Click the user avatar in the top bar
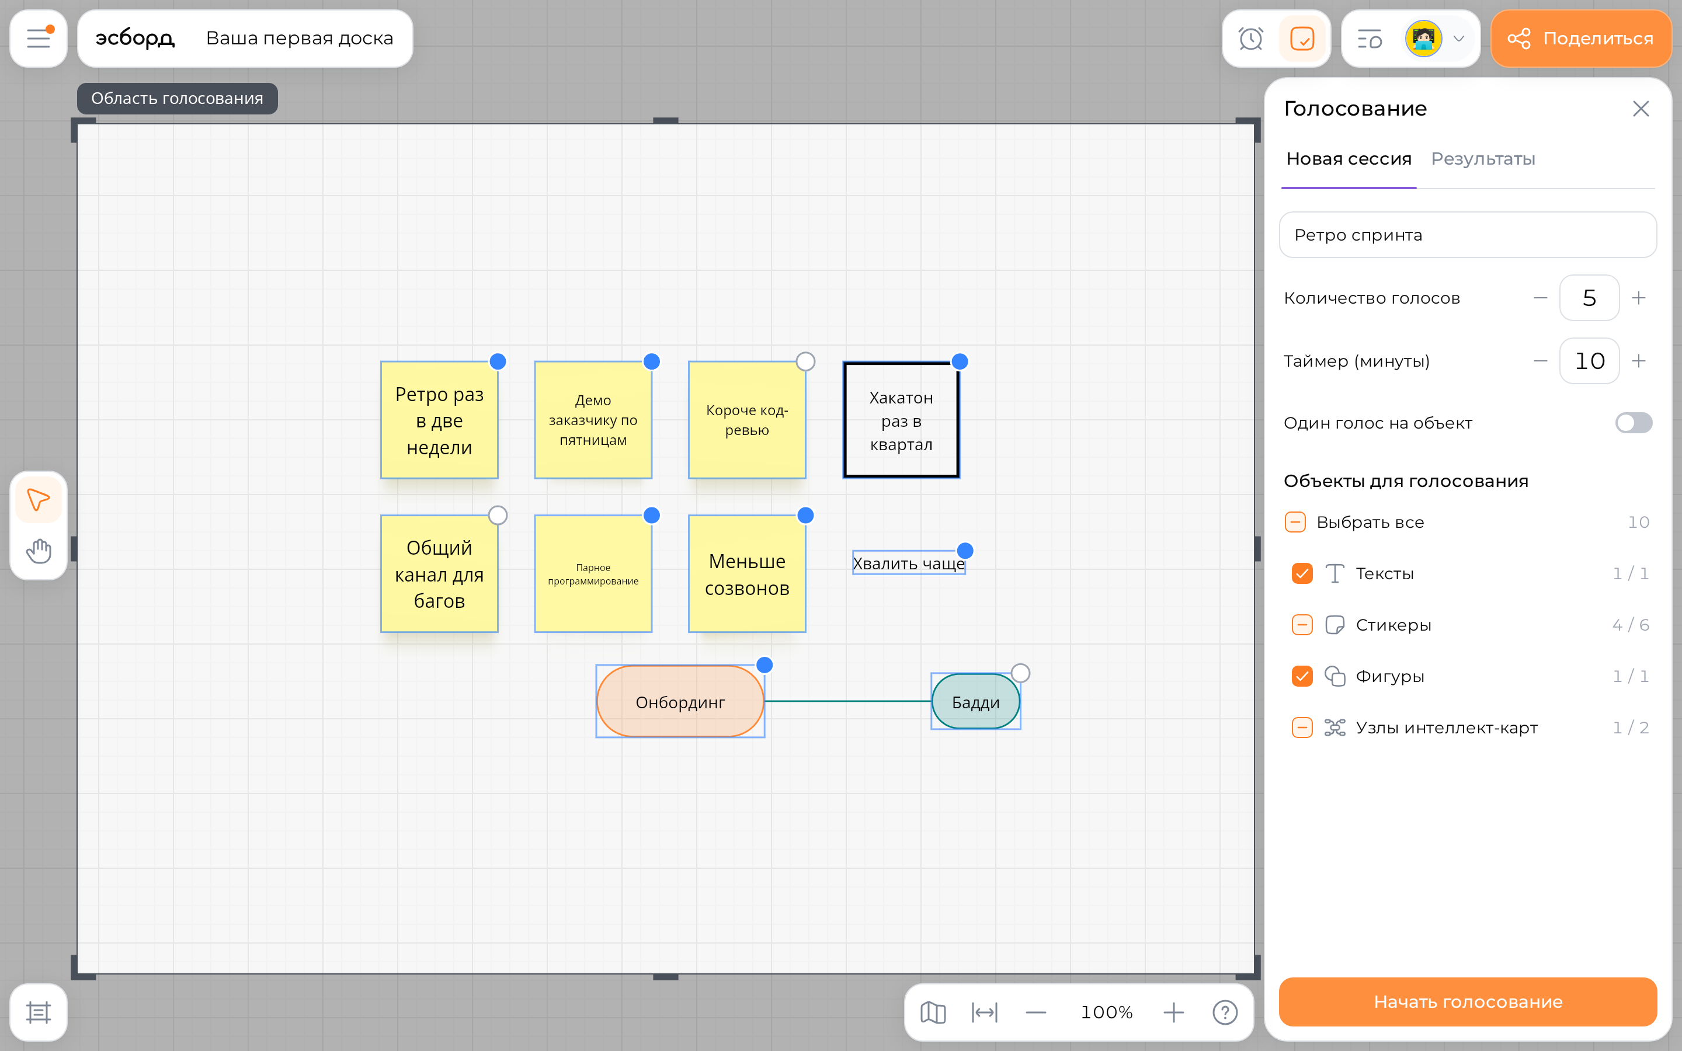Viewport: 1682px width, 1051px height. coord(1423,38)
